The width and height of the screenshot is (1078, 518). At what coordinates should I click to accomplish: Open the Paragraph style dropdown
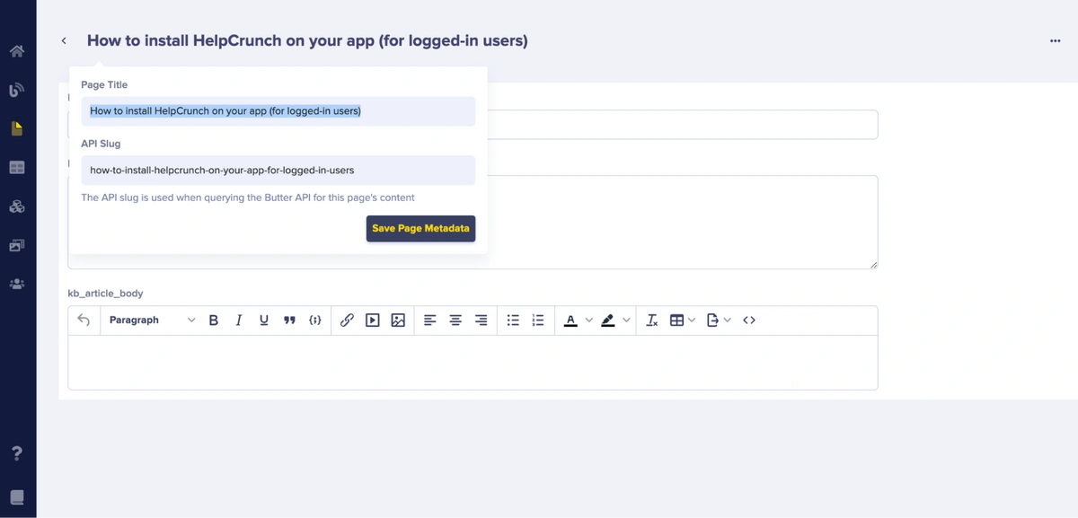pyautogui.click(x=151, y=320)
